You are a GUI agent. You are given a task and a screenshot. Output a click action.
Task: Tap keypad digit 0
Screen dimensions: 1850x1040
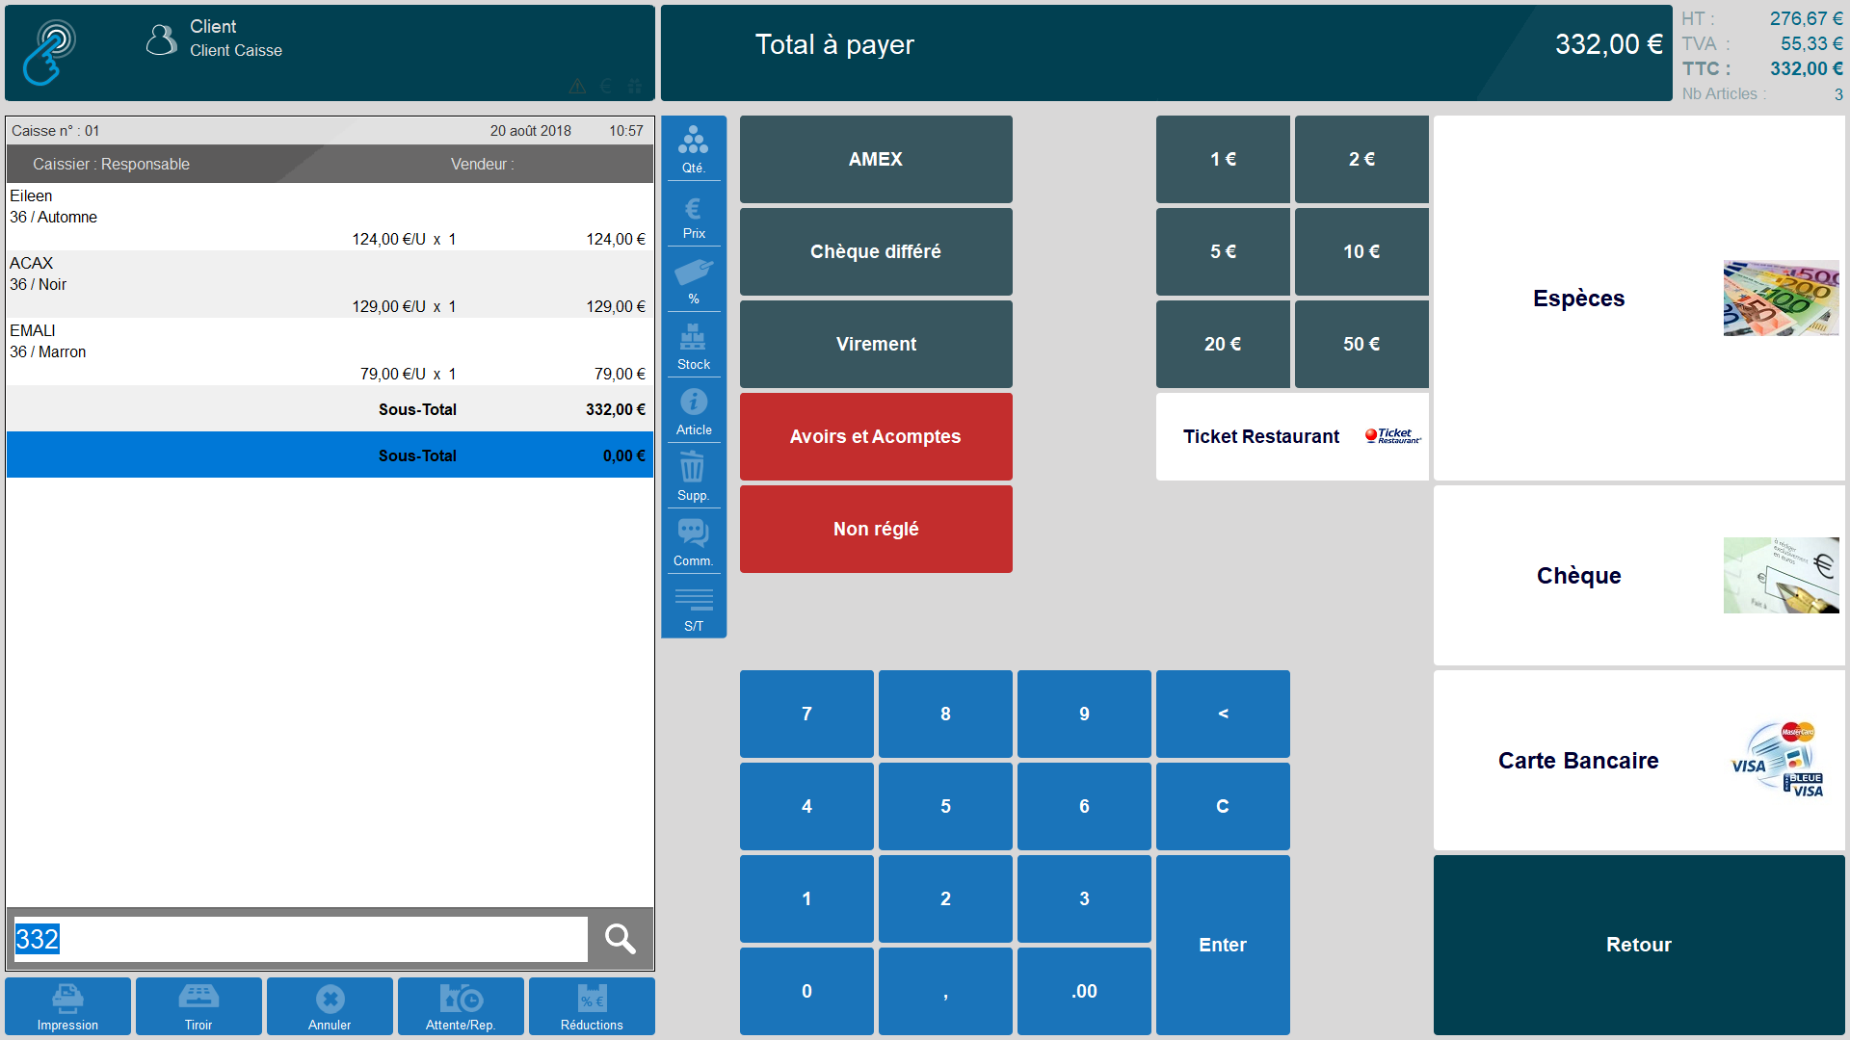point(806,991)
